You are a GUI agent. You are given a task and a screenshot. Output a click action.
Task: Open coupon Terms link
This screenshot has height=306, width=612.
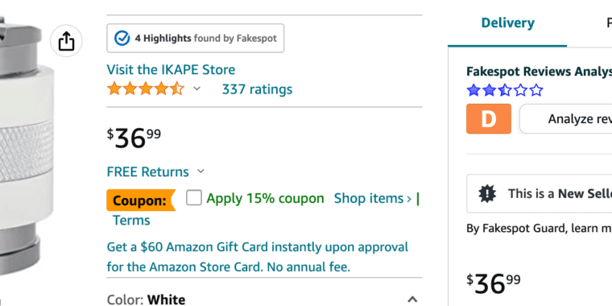coord(131,221)
